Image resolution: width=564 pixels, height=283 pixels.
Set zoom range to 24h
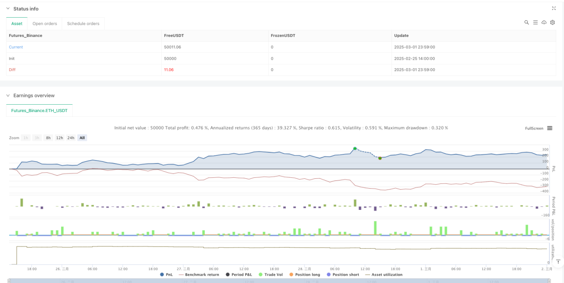point(71,138)
